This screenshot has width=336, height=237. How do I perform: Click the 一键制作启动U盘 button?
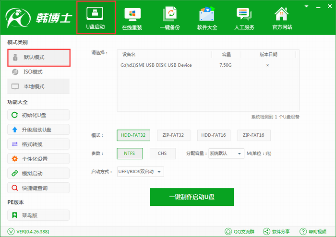coord(192,197)
